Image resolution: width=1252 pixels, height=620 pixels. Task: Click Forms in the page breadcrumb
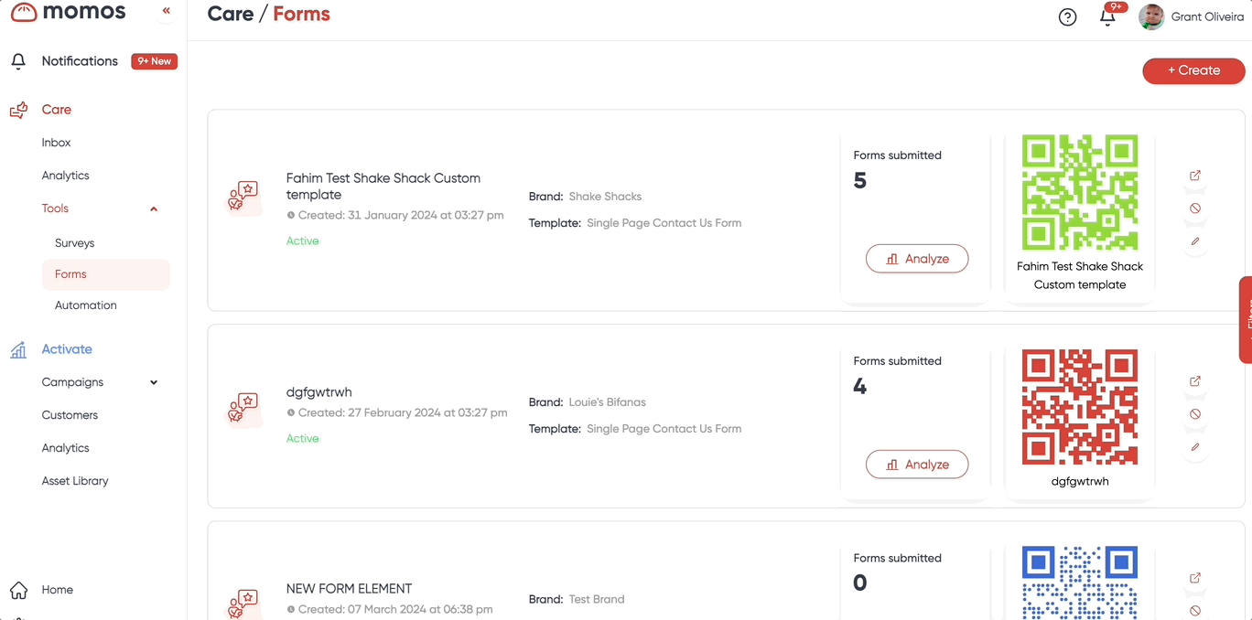tap(301, 15)
